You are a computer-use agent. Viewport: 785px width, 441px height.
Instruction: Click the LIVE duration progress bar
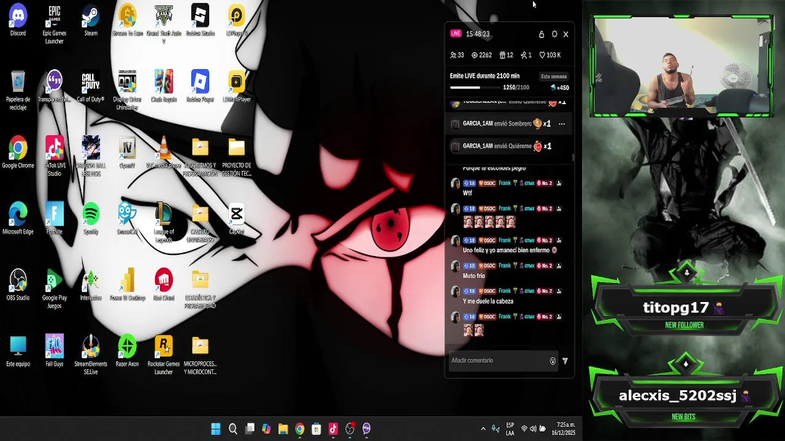(476, 88)
